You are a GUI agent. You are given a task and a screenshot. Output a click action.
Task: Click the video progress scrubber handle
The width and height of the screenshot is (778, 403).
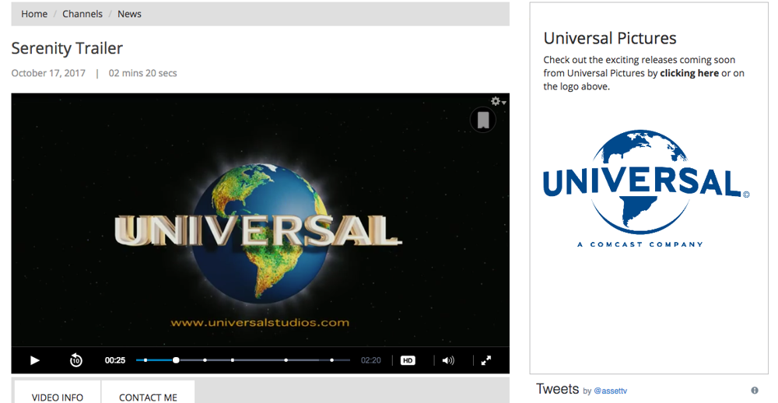click(x=176, y=360)
